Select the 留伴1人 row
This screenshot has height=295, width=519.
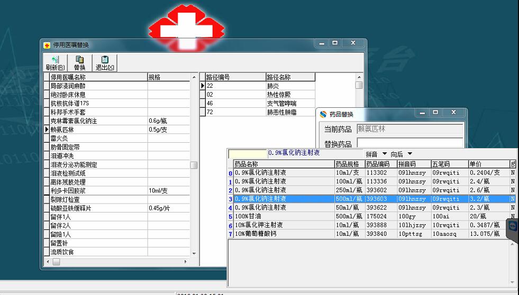[117, 217]
